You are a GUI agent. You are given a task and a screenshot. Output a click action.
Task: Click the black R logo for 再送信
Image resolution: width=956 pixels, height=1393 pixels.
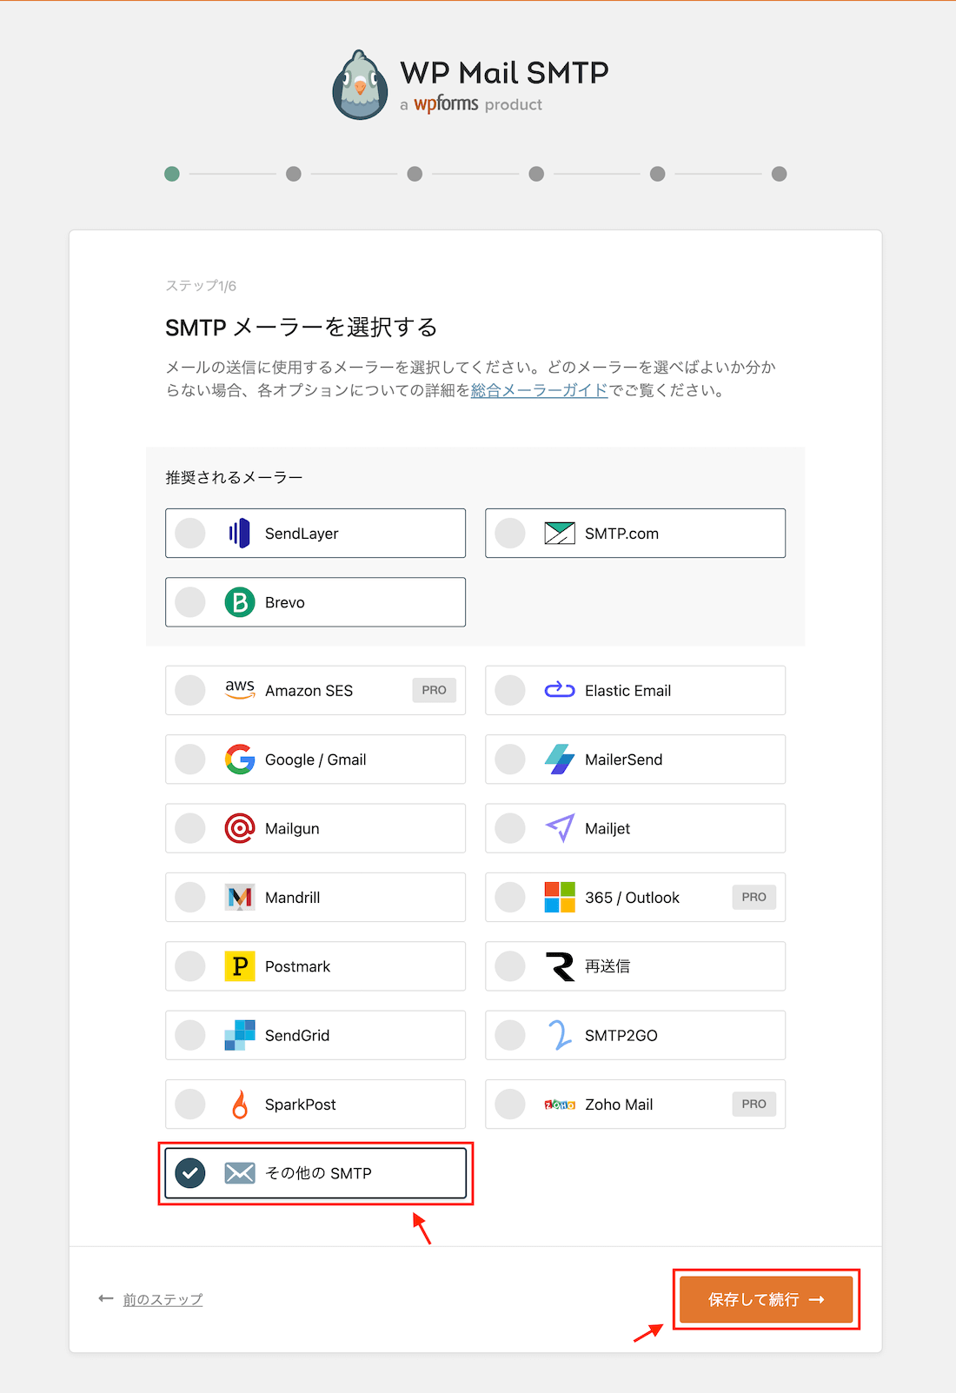point(560,966)
